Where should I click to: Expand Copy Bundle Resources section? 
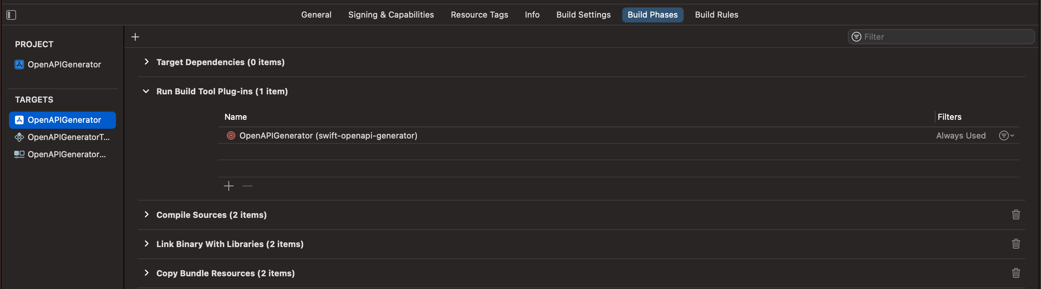click(x=146, y=273)
